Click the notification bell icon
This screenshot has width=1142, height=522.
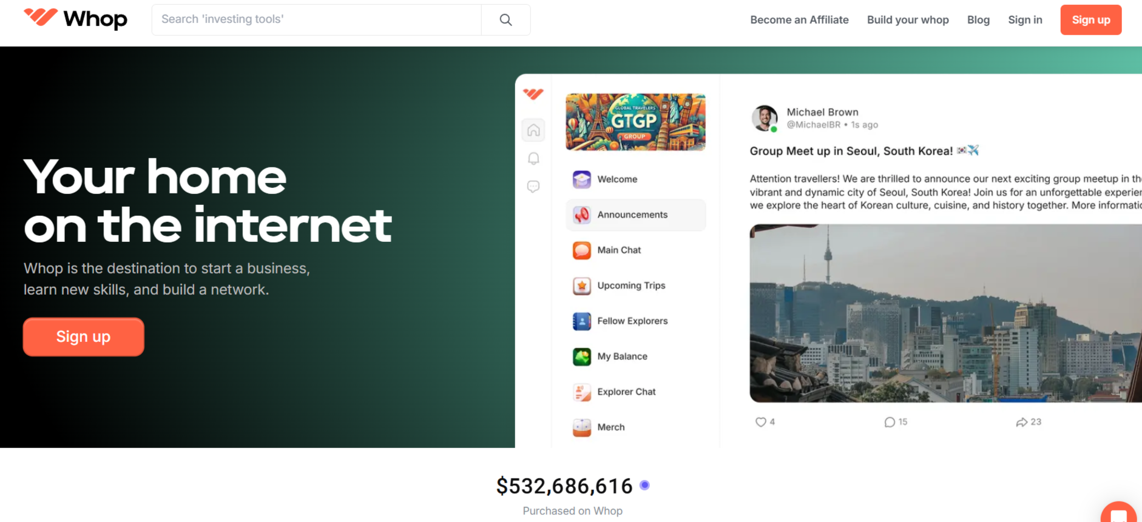click(x=533, y=159)
